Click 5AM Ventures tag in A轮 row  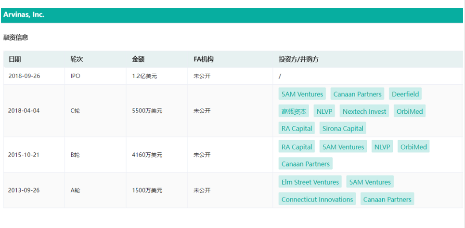point(370,182)
